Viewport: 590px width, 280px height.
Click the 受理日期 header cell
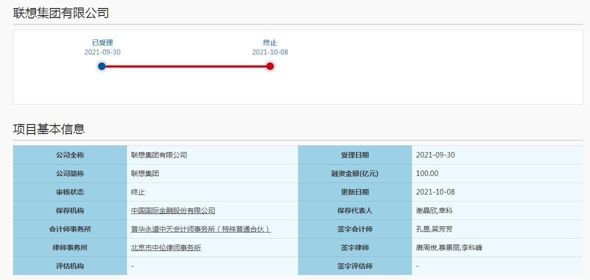355,155
